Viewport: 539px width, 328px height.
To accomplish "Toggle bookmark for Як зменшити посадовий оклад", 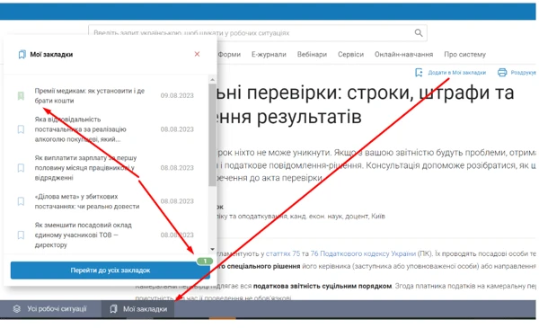I will (x=21, y=235).
